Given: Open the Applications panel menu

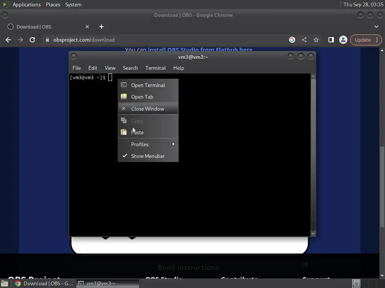Looking at the screenshot, I should pyautogui.click(x=27, y=4).
